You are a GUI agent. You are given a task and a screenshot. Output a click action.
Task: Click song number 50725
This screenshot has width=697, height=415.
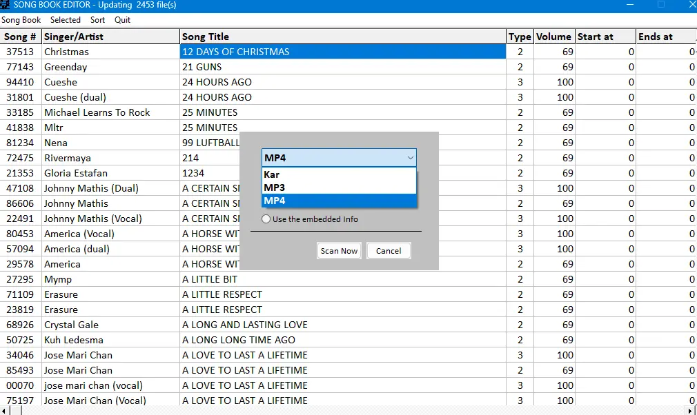(21, 340)
